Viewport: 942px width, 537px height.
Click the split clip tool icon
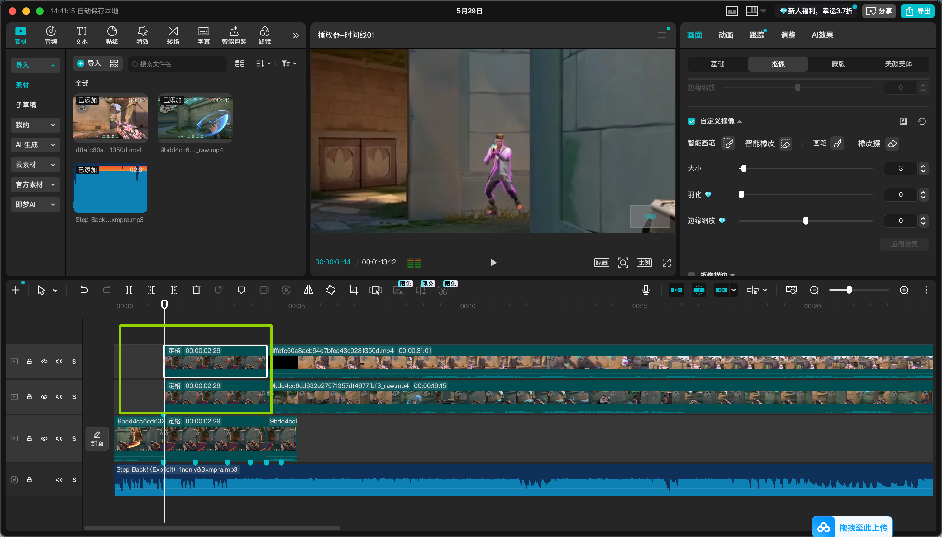[129, 290]
